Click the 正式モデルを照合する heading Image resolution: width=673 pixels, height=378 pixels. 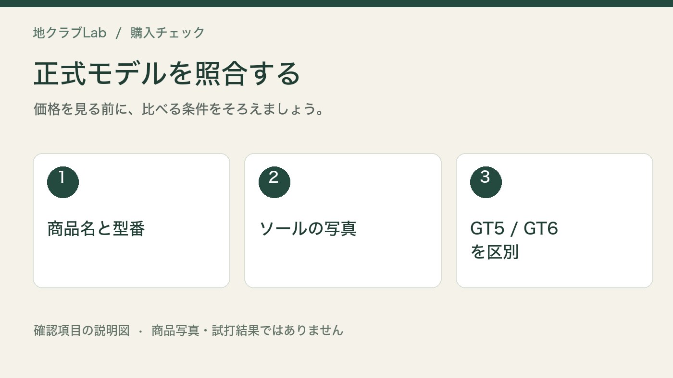(x=167, y=73)
